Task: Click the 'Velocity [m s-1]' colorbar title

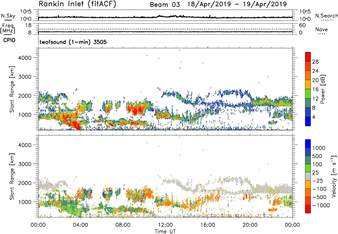Action: pos(334,176)
